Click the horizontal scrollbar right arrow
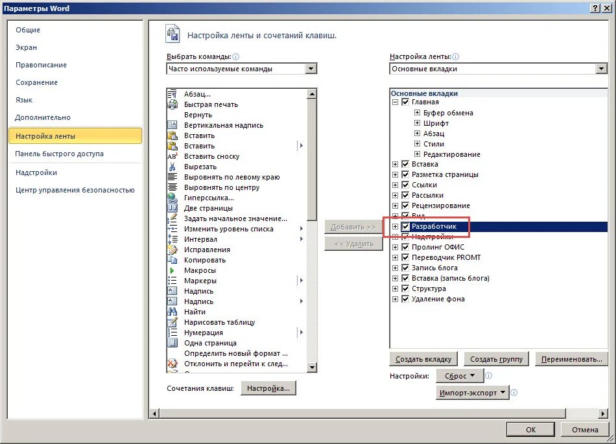 [x=604, y=414]
